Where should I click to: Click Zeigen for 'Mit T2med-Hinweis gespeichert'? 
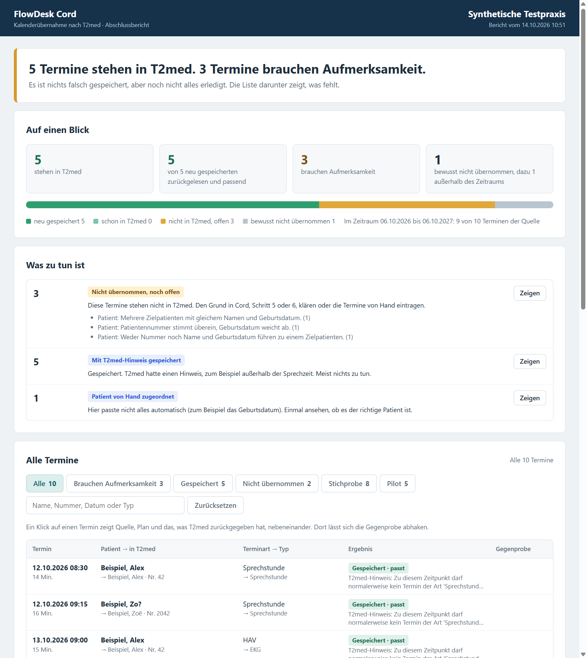tap(530, 361)
